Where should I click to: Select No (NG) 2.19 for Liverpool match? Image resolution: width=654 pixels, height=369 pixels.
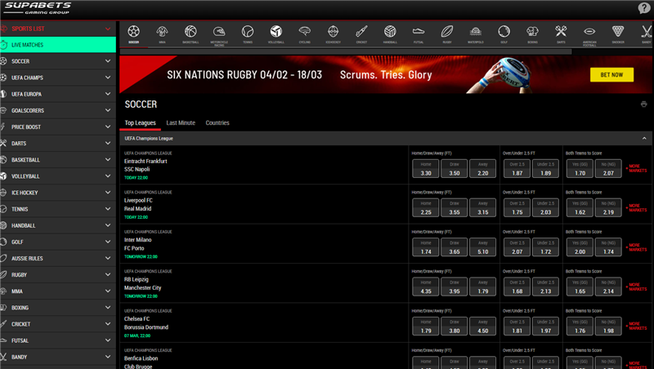(x=608, y=208)
